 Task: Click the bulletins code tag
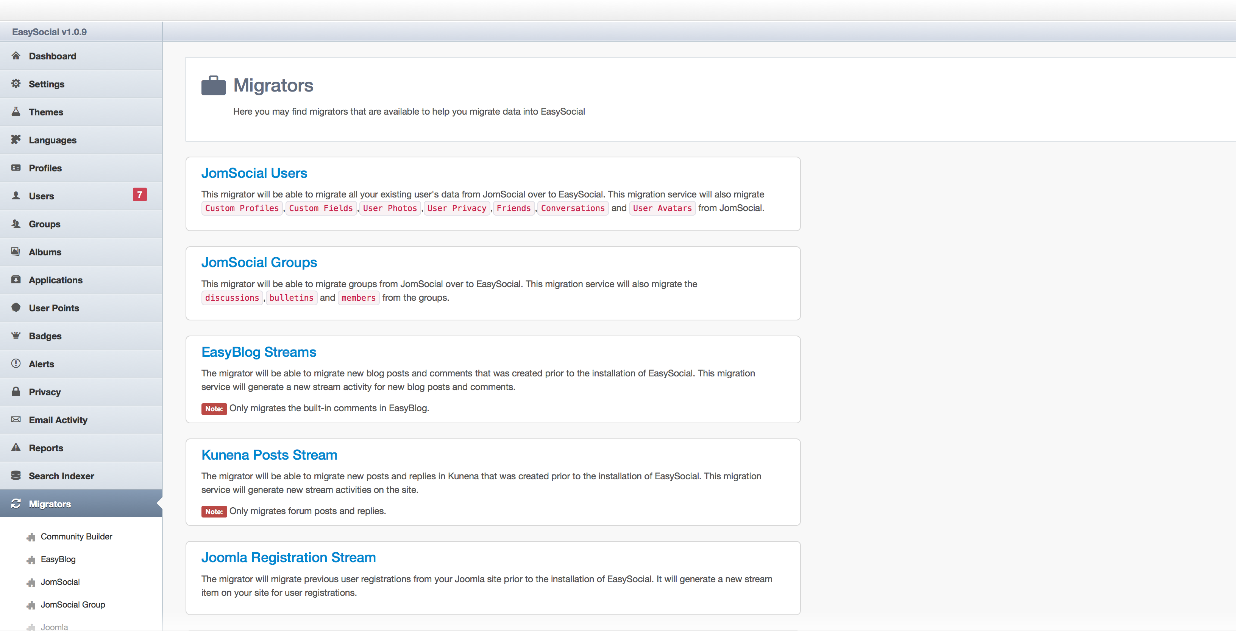point(291,298)
